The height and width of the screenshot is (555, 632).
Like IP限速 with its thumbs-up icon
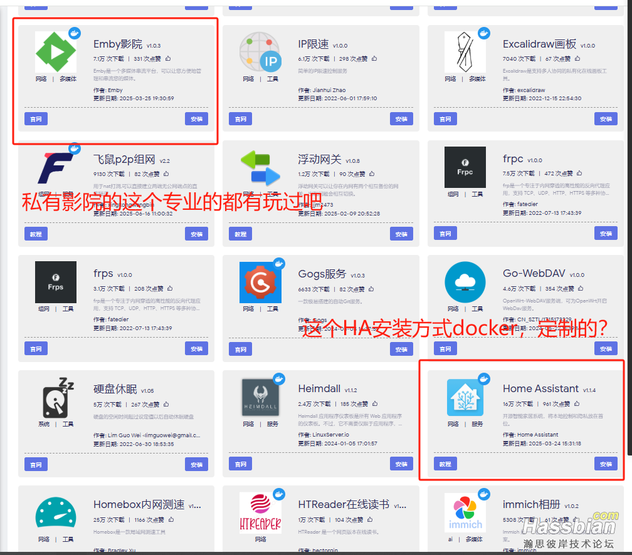click(374, 58)
